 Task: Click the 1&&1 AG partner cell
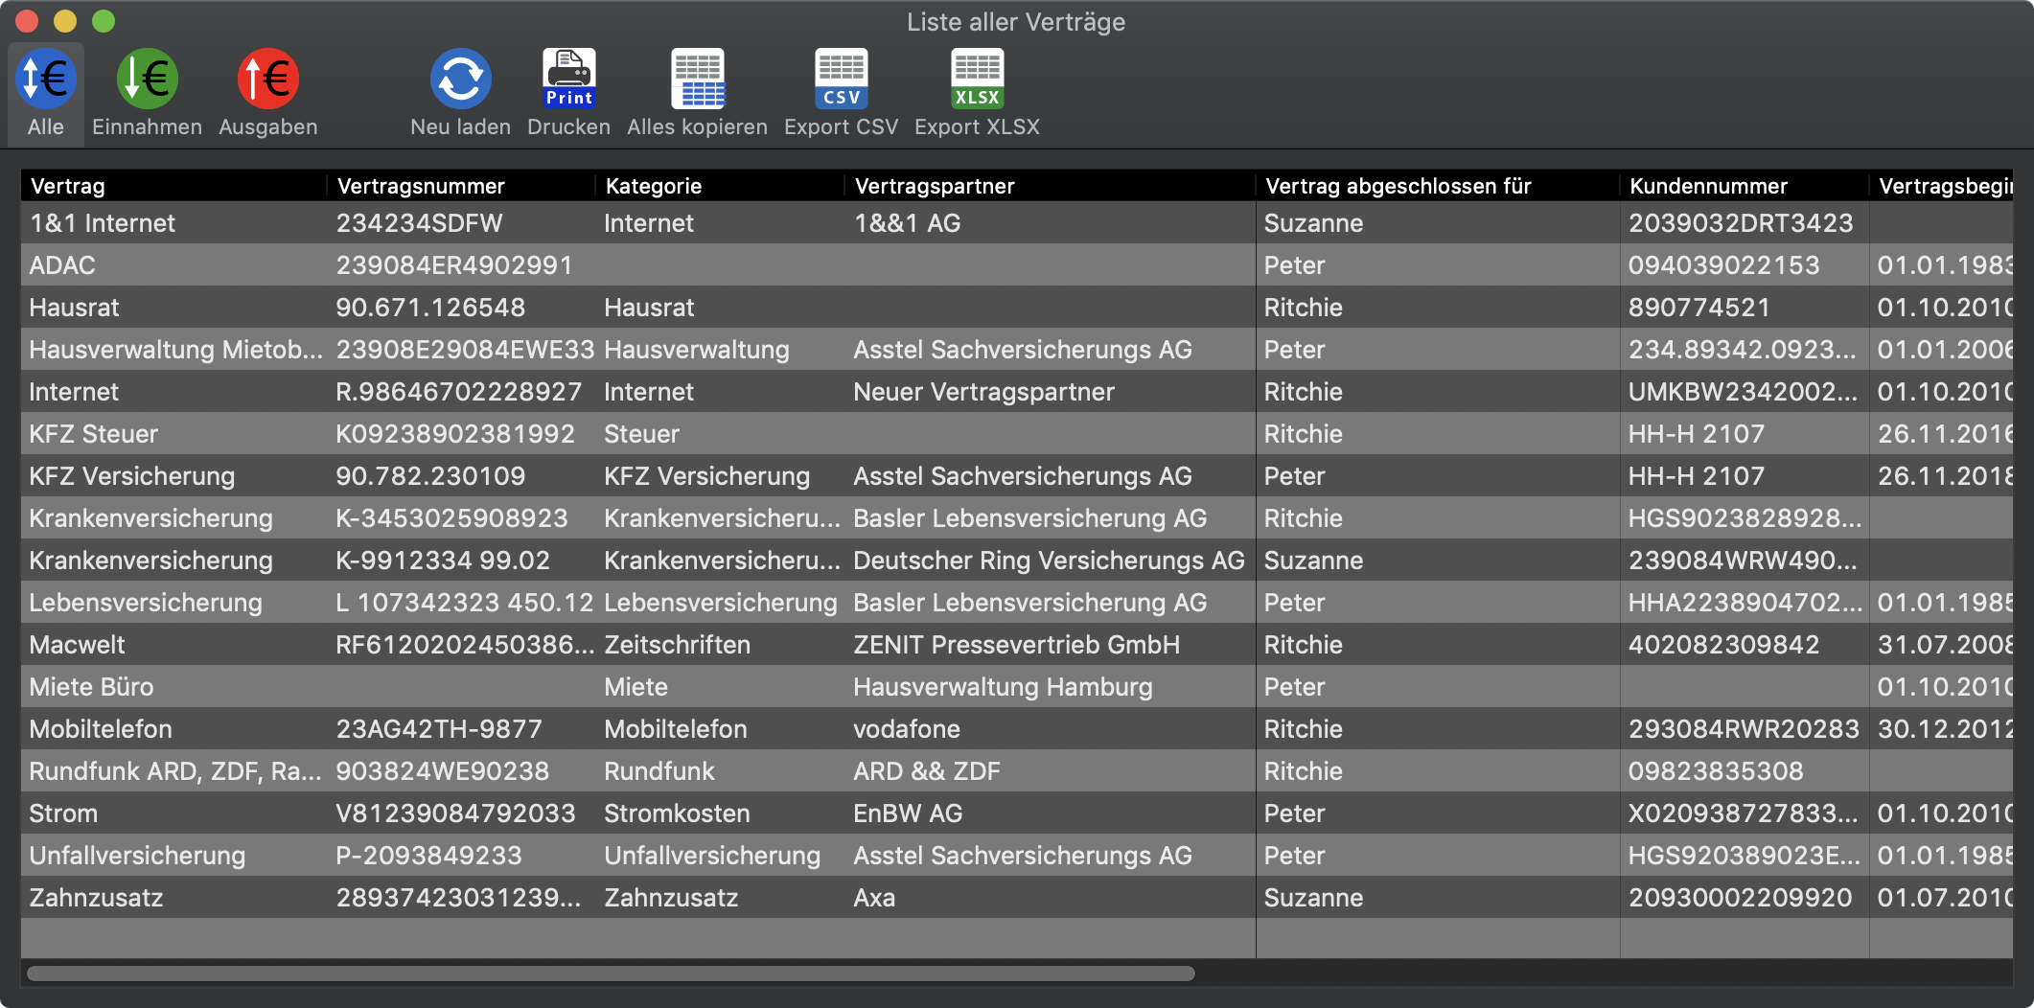[x=907, y=223]
